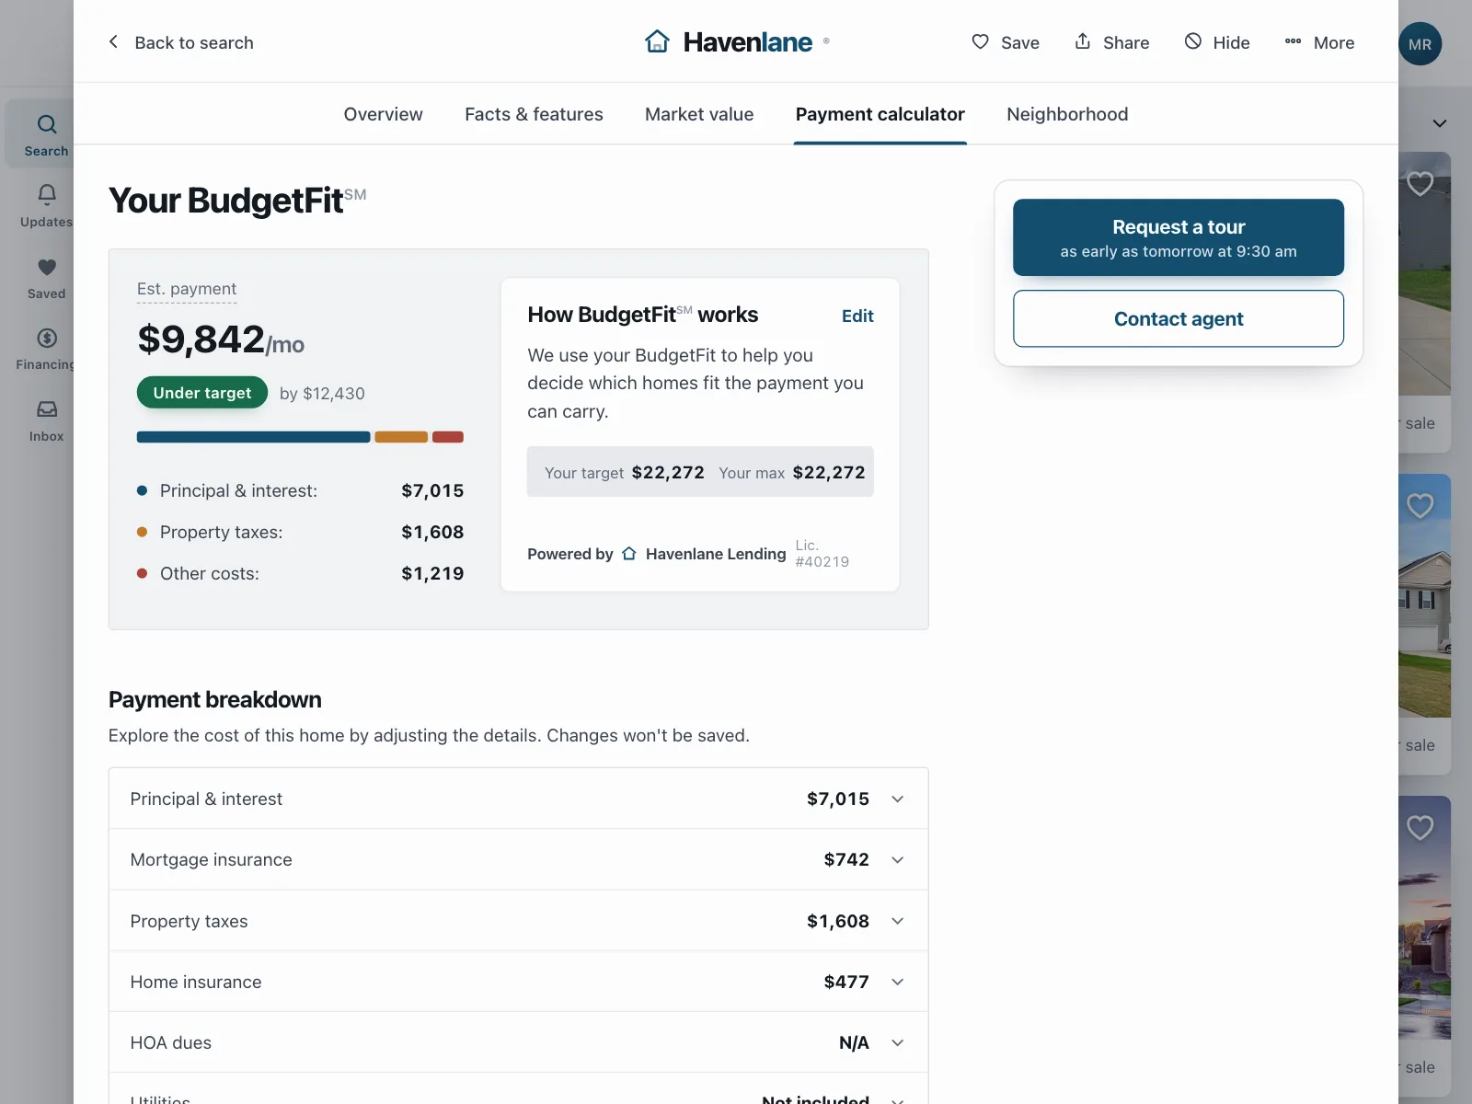Favorite the first listing card heart
The image size is (1472, 1104).
click(1420, 184)
